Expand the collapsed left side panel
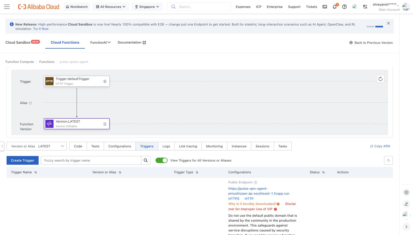Image resolution: width=413 pixels, height=235 pixels. click(x=2, y=146)
